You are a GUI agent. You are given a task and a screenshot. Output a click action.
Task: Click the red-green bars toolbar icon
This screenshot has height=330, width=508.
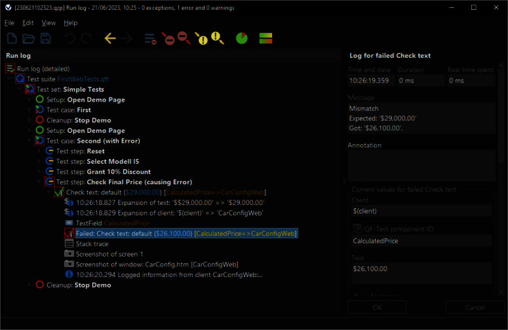pos(266,39)
